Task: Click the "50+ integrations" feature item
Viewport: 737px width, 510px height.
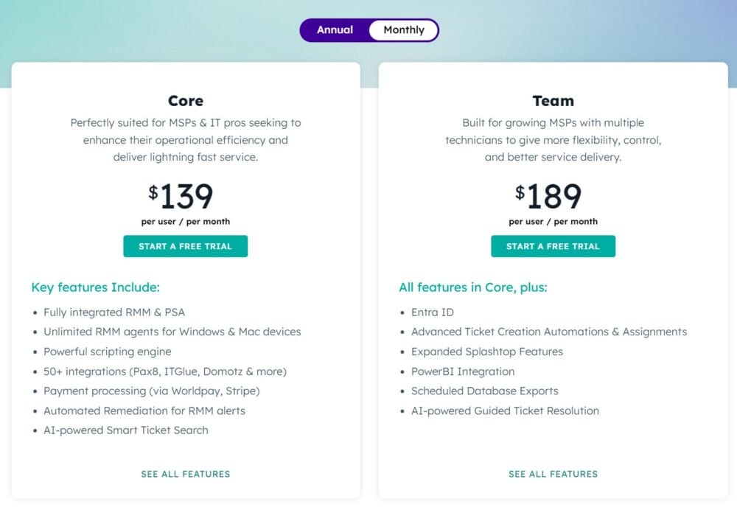Action: coord(165,371)
